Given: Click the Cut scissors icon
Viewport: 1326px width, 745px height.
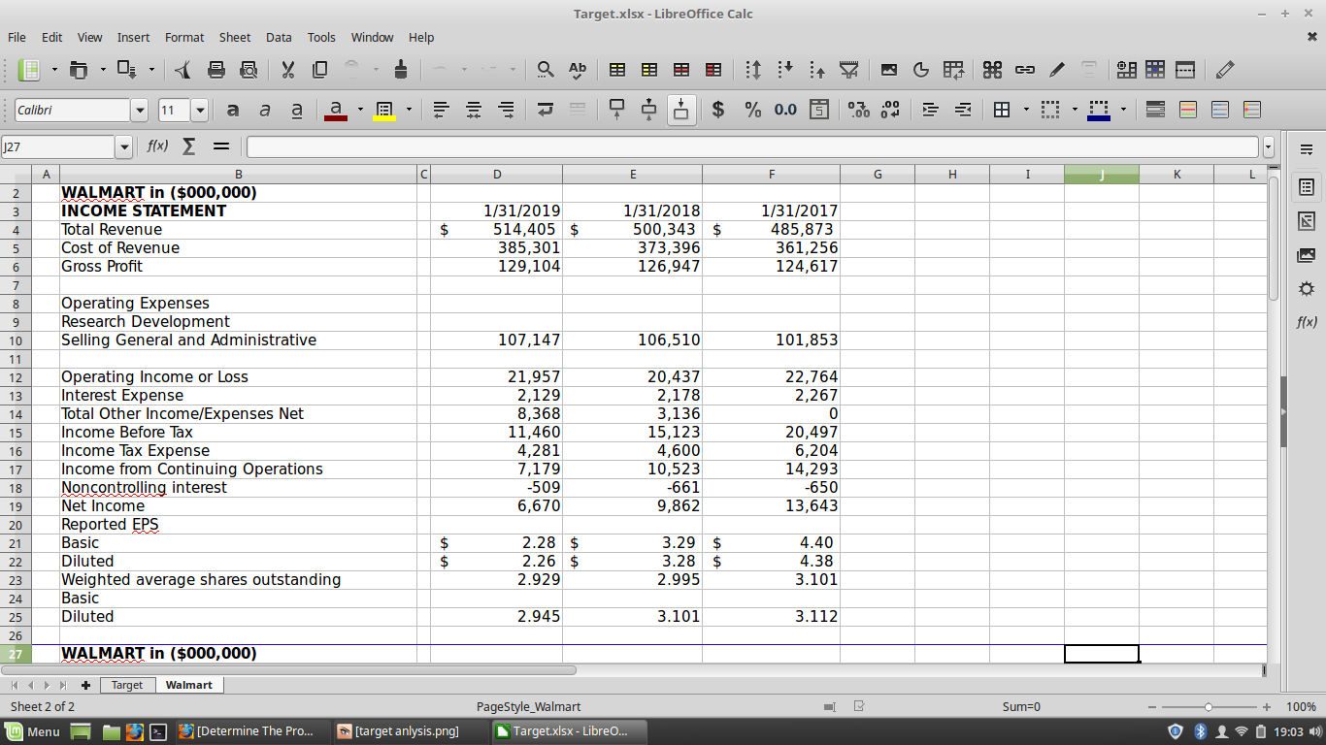Looking at the screenshot, I should [x=288, y=70].
